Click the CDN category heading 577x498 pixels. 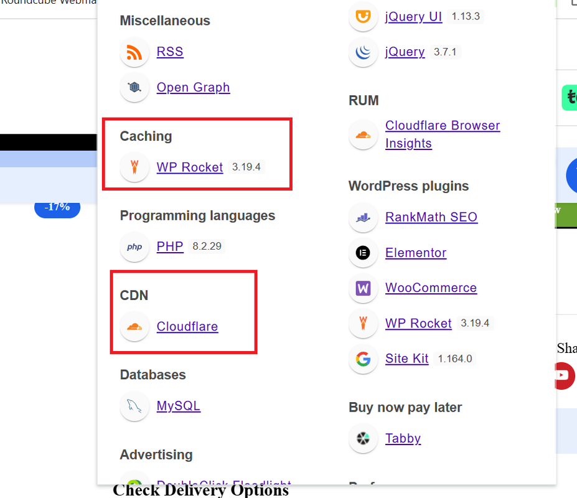pos(134,295)
